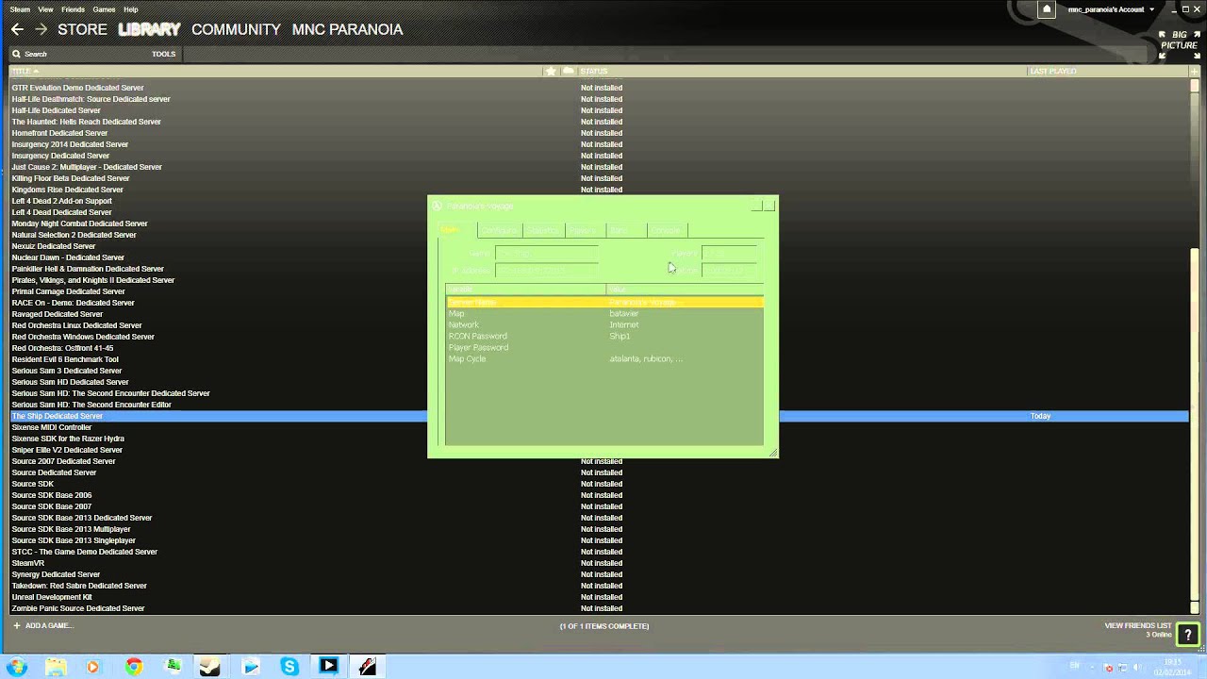This screenshot has height=679, width=1207.
Task: Go forward with the right arrow button
Action: [41, 29]
